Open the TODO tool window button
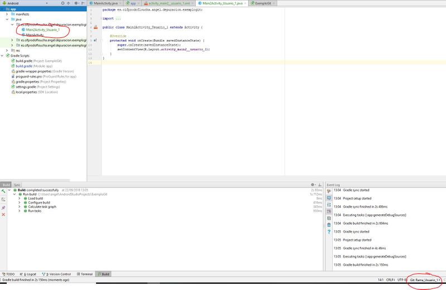Viewport: 446px width, 290px height. [x=8, y=274]
